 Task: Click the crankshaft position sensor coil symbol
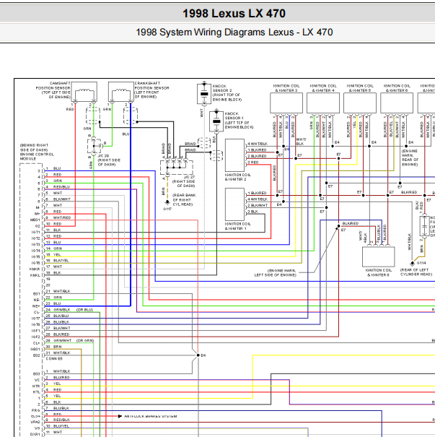pos(120,92)
